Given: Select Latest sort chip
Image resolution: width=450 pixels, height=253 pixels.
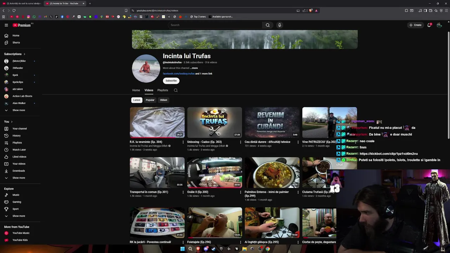Looking at the screenshot, I should 137,100.
